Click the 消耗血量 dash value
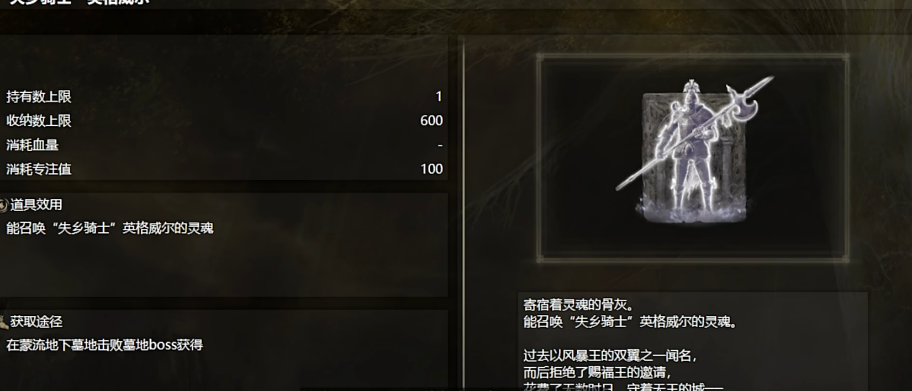912x391 pixels. tap(440, 146)
